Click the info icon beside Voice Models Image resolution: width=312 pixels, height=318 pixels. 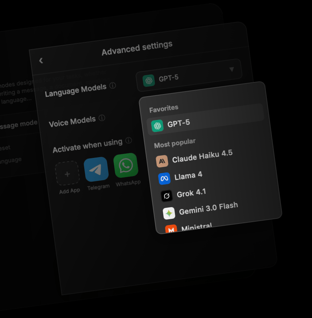tap(102, 118)
